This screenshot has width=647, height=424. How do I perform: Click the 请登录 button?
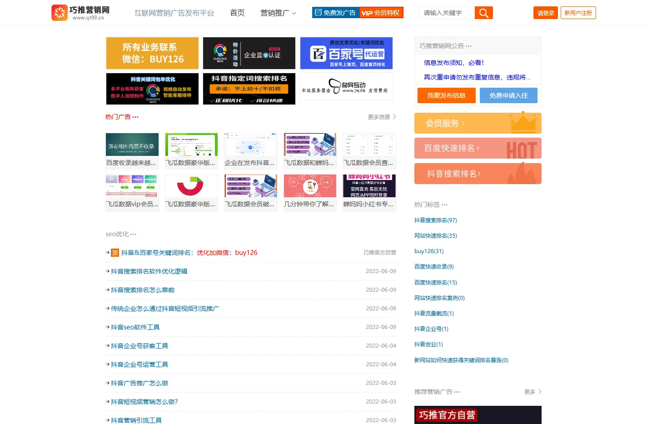point(546,13)
